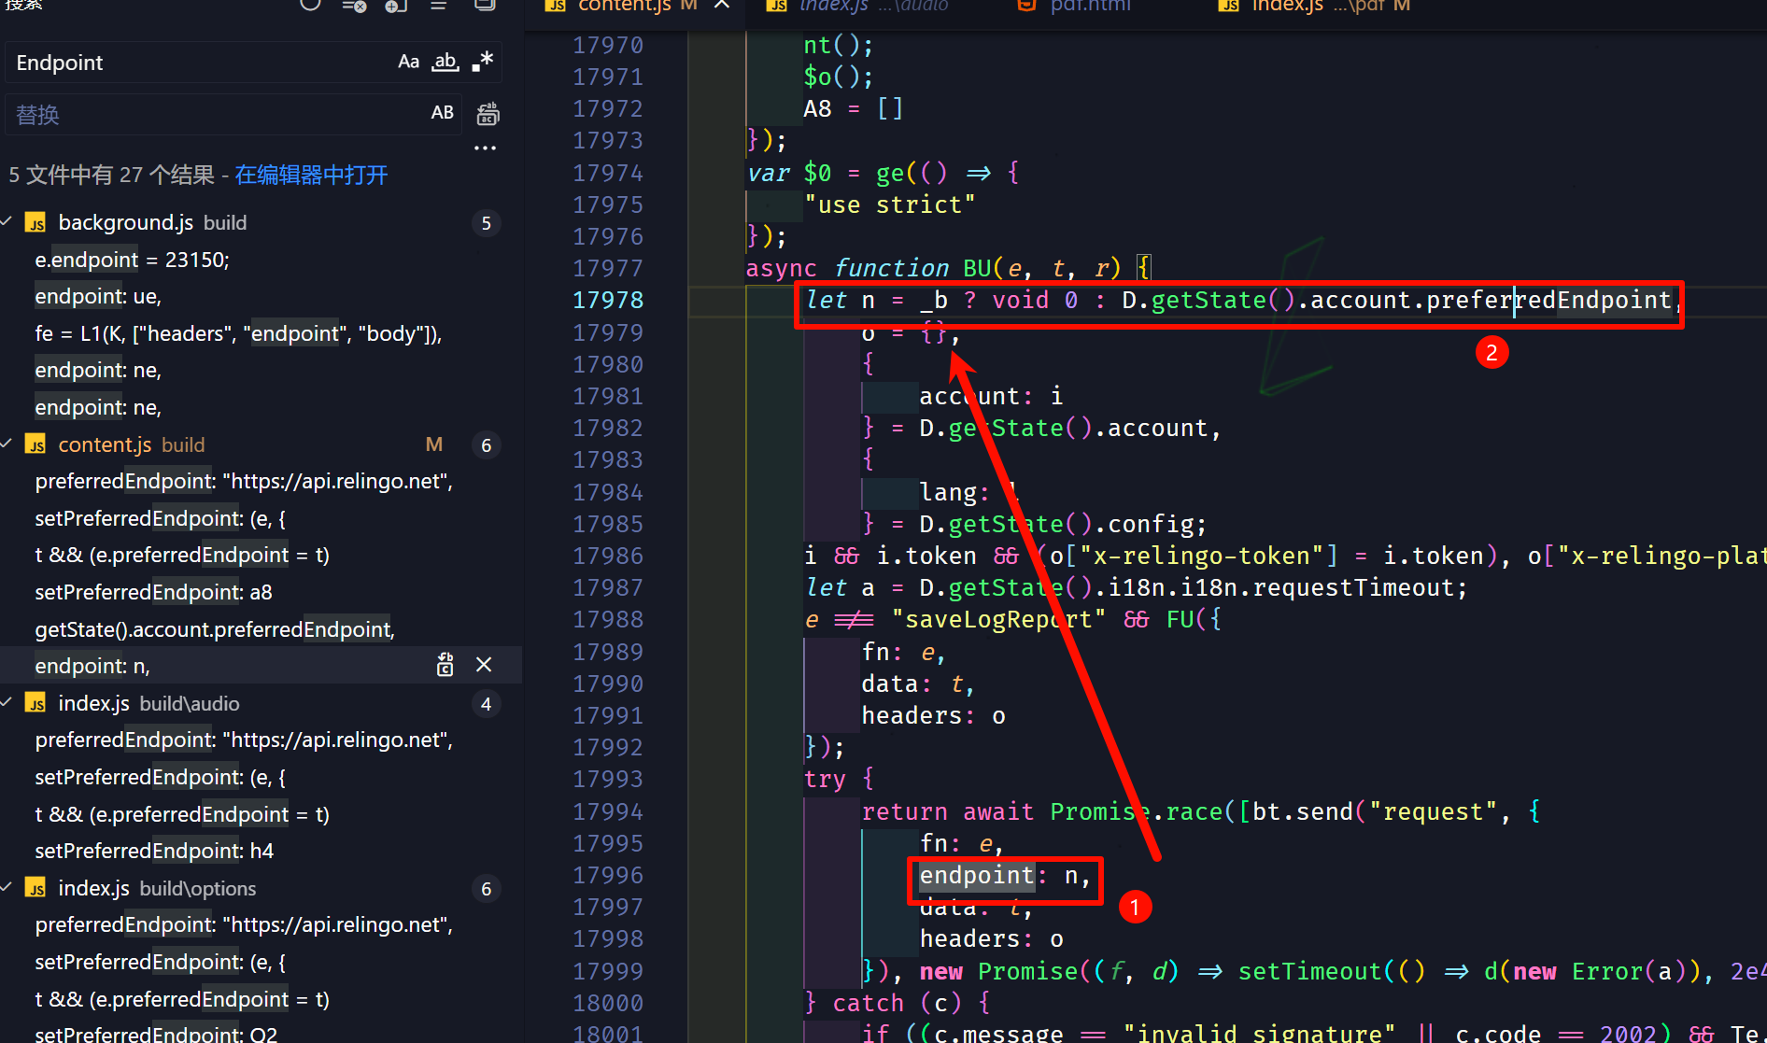The width and height of the screenshot is (1767, 1043).
Task: Click the catch keyword on line 18000
Action: point(869,1003)
